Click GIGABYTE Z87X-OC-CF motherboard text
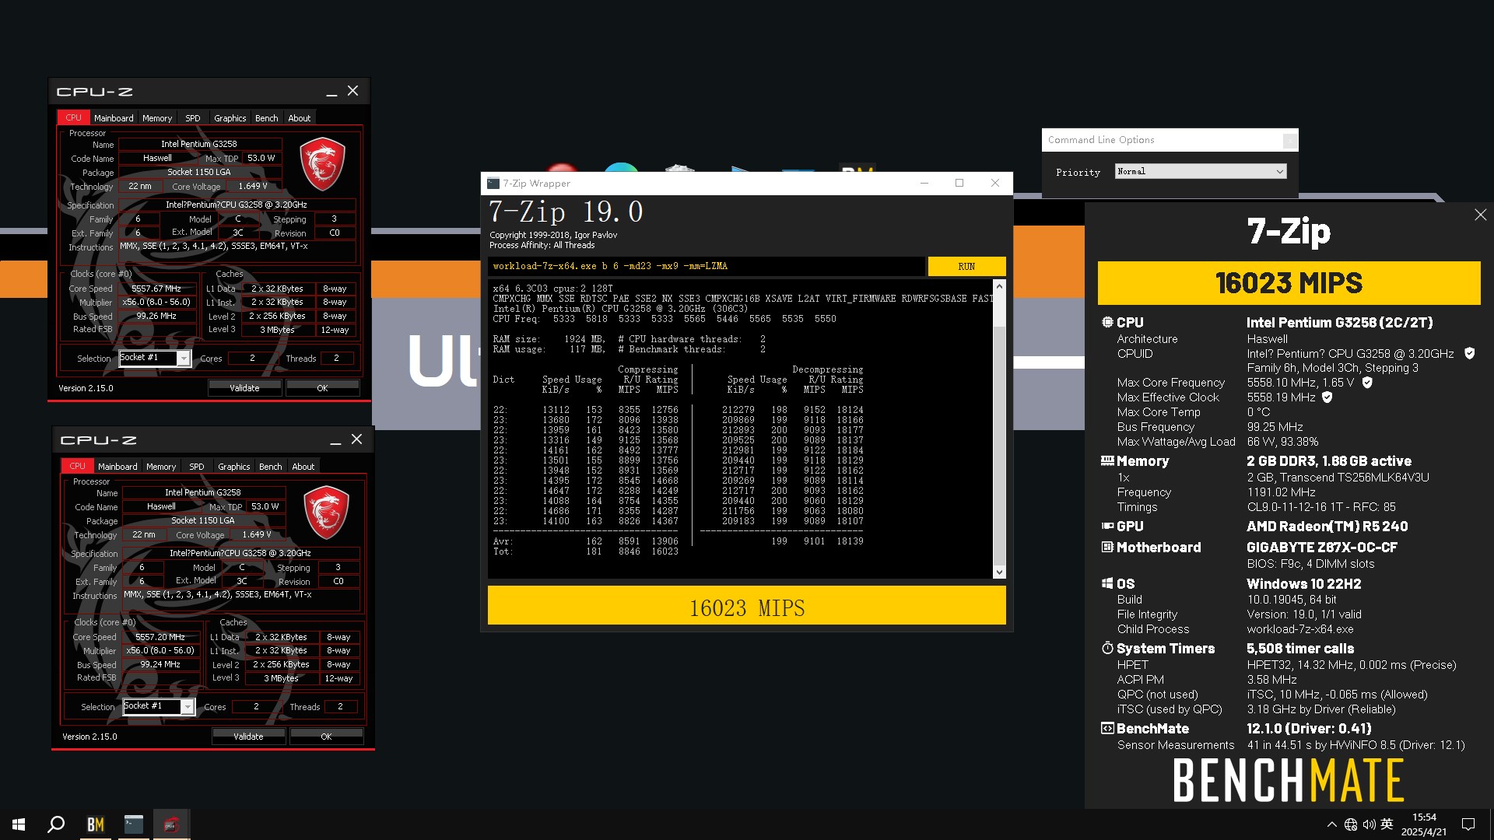Image resolution: width=1494 pixels, height=840 pixels. click(1321, 547)
